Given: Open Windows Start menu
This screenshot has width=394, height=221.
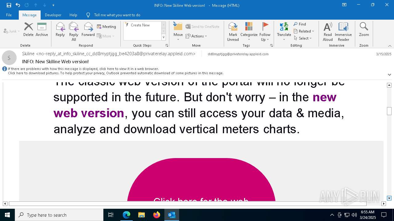Looking at the screenshot, I should click(x=7, y=215).
